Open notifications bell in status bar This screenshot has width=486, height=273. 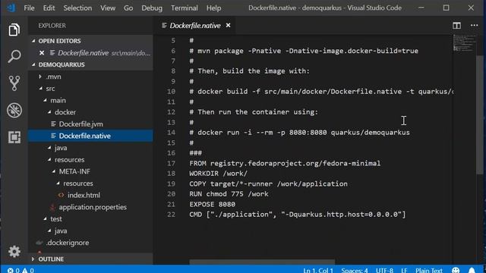[x=472, y=270]
